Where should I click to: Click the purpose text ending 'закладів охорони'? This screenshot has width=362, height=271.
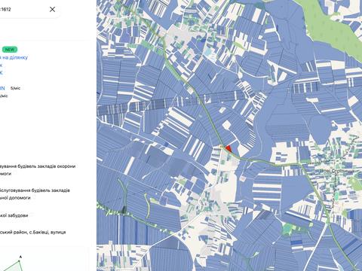(x=38, y=166)
